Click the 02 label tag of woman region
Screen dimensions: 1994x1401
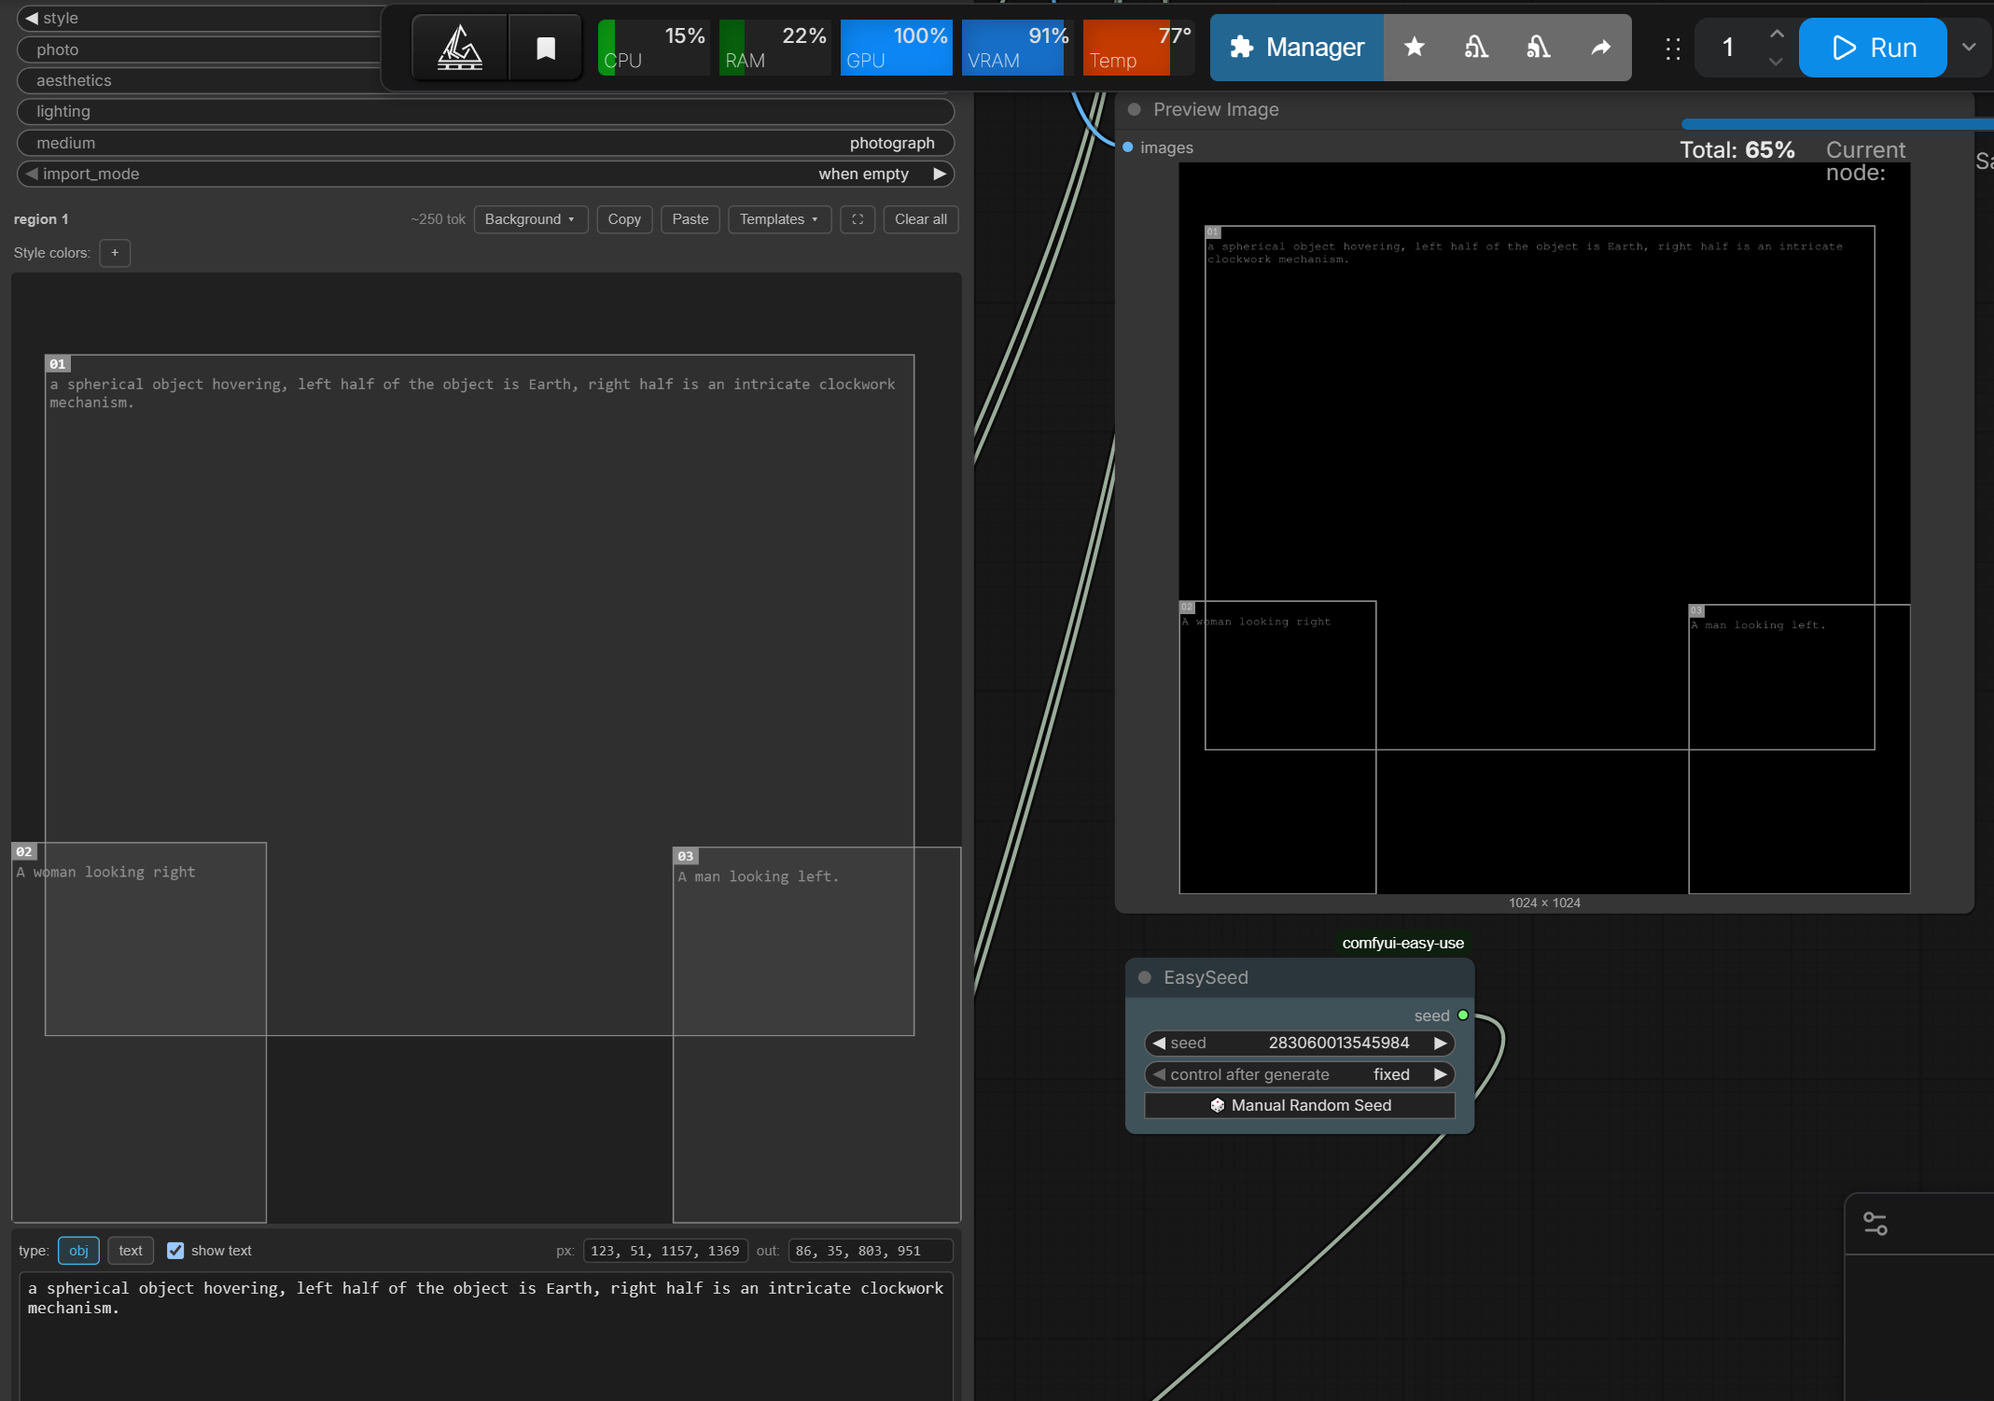[24, 851]
